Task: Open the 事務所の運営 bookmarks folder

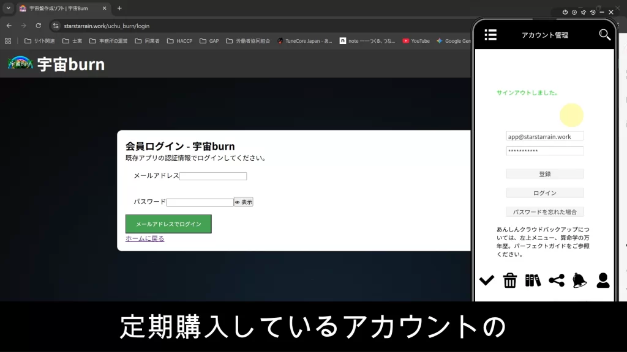Action: (108, 41)
